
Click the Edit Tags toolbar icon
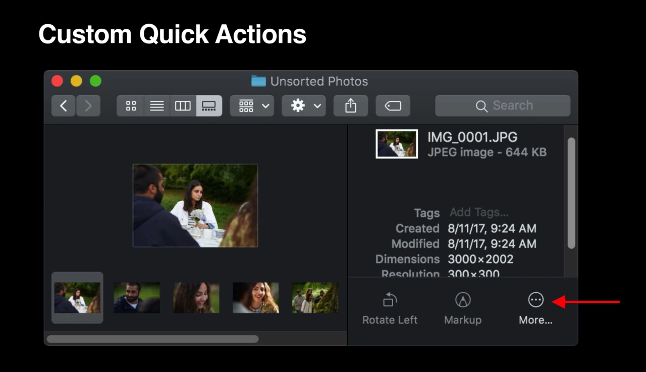(393, 105)
